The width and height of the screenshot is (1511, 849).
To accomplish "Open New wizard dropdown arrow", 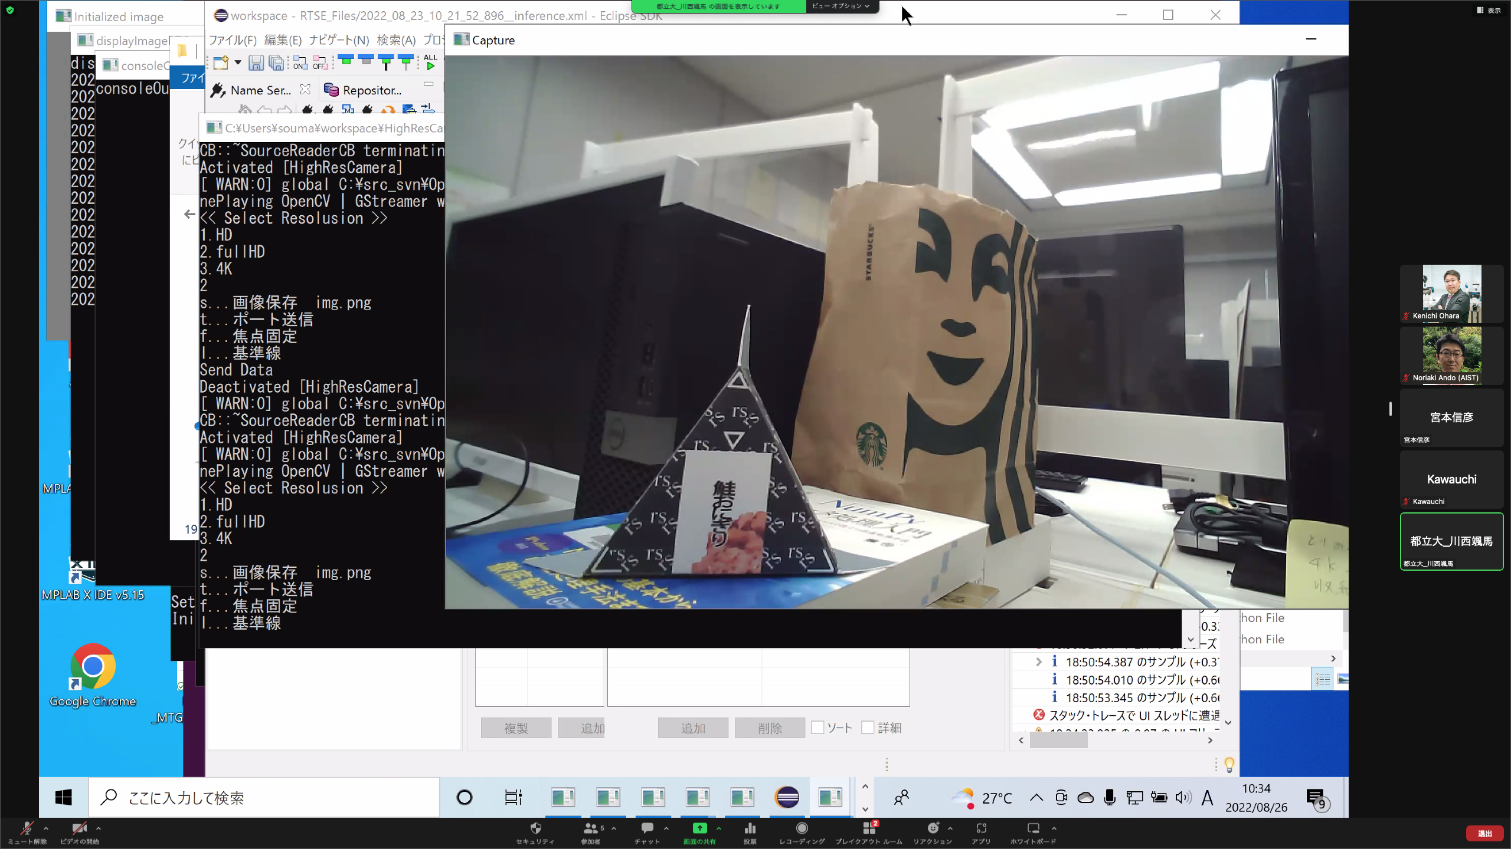I will pos(238,62).
